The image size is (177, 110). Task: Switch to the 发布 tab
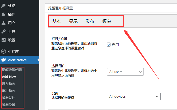tap(90, 21)
